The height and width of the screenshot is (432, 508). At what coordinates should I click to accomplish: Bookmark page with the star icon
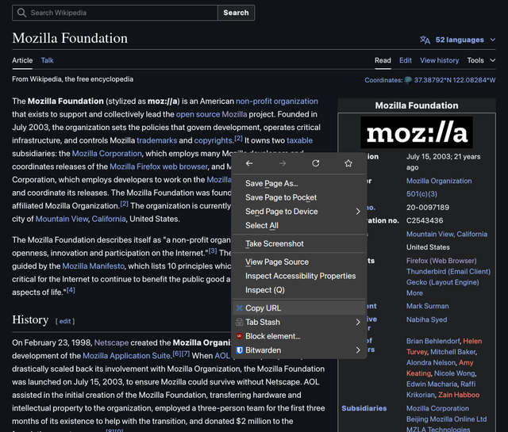pos(348,163)
